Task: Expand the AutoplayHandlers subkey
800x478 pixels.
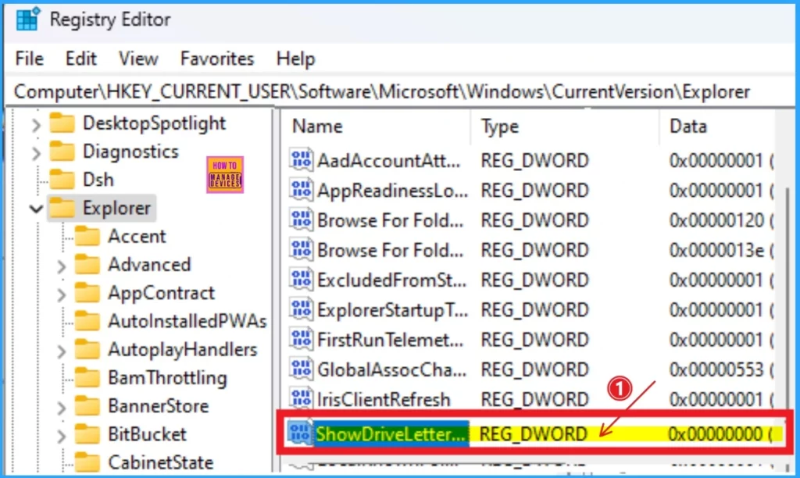Action: (61, 351)
